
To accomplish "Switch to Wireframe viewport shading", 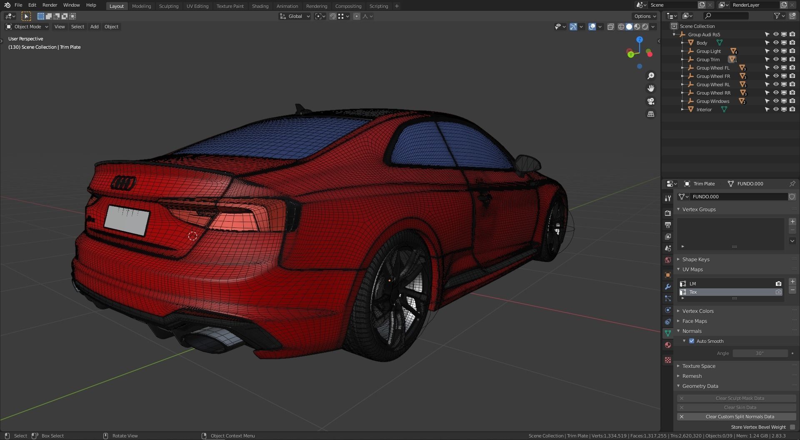I will (x=621, y=27).
